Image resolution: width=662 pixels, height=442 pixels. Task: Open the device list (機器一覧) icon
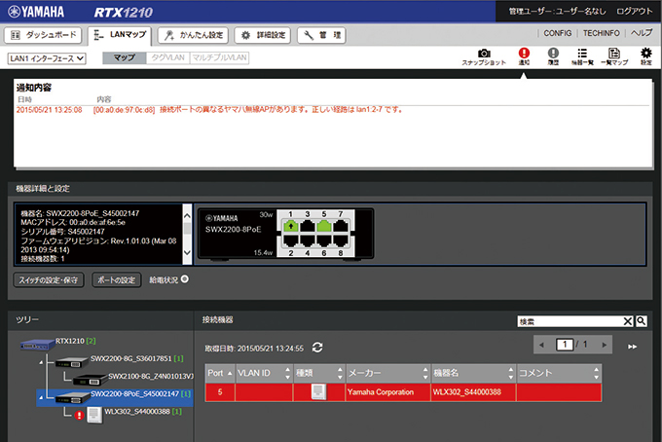tap(582, 56)
